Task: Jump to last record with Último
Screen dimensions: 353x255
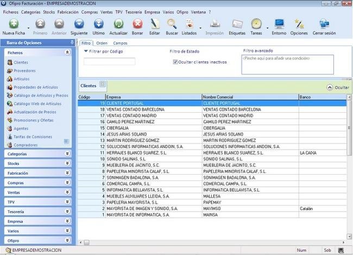Action: click(x=98, y=24)
